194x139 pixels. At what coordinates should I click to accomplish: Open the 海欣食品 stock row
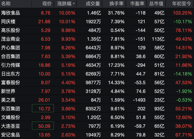point(11,13)
